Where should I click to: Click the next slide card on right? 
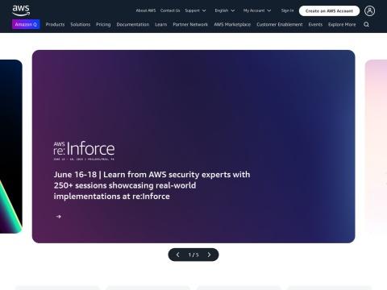coord(376,147)
